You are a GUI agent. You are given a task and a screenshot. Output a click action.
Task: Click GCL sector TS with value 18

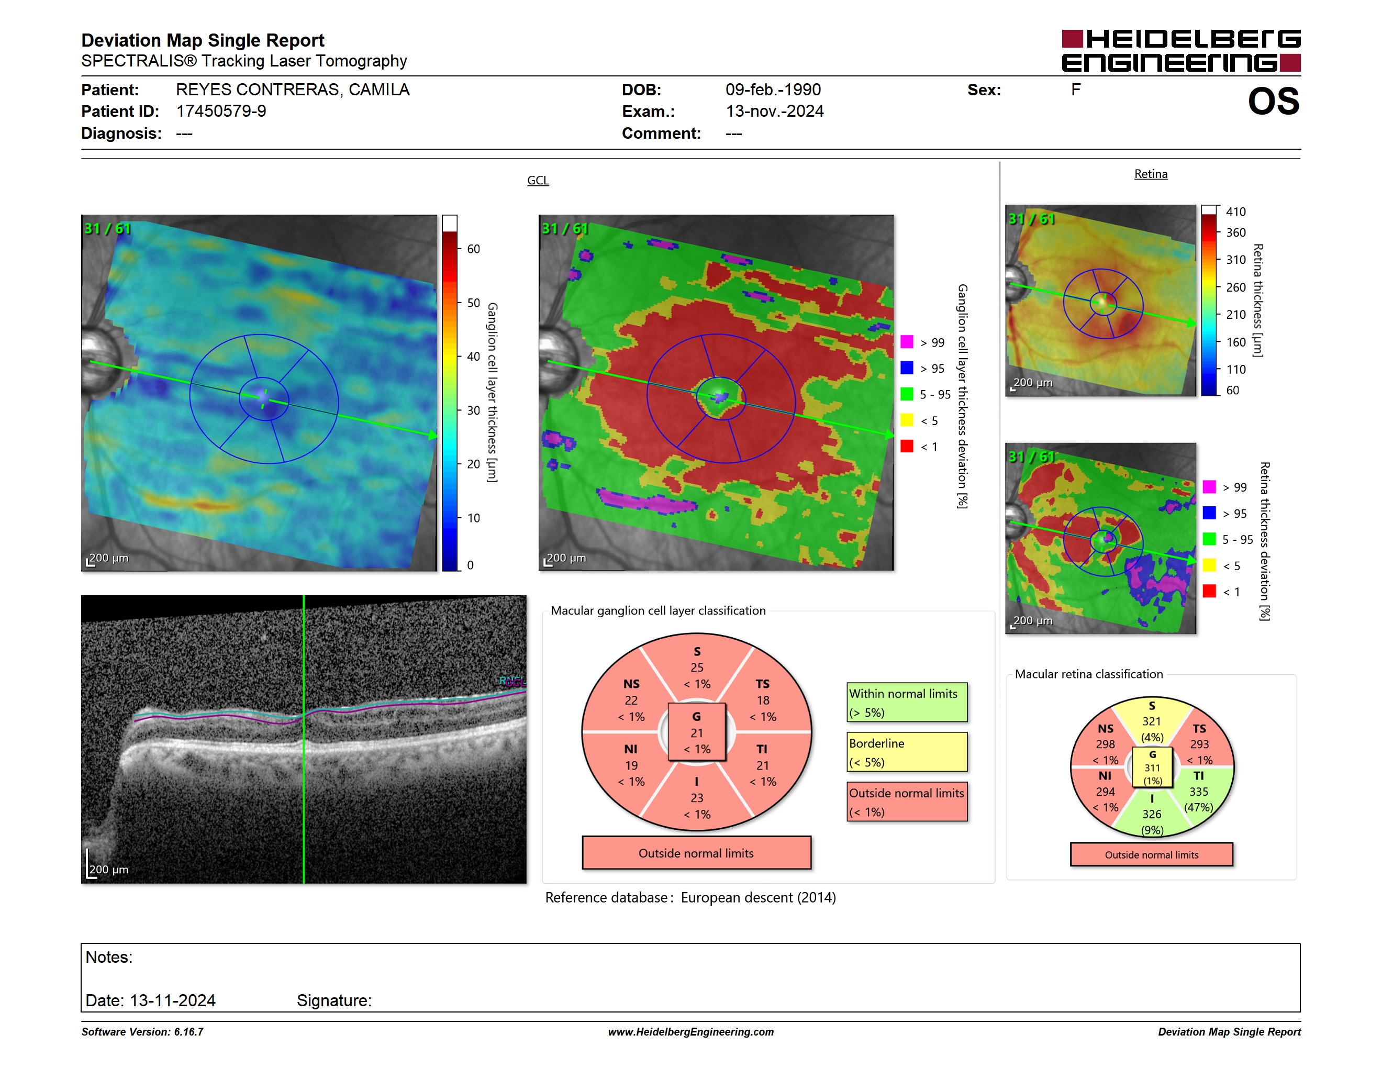click(x=763, y=700)
